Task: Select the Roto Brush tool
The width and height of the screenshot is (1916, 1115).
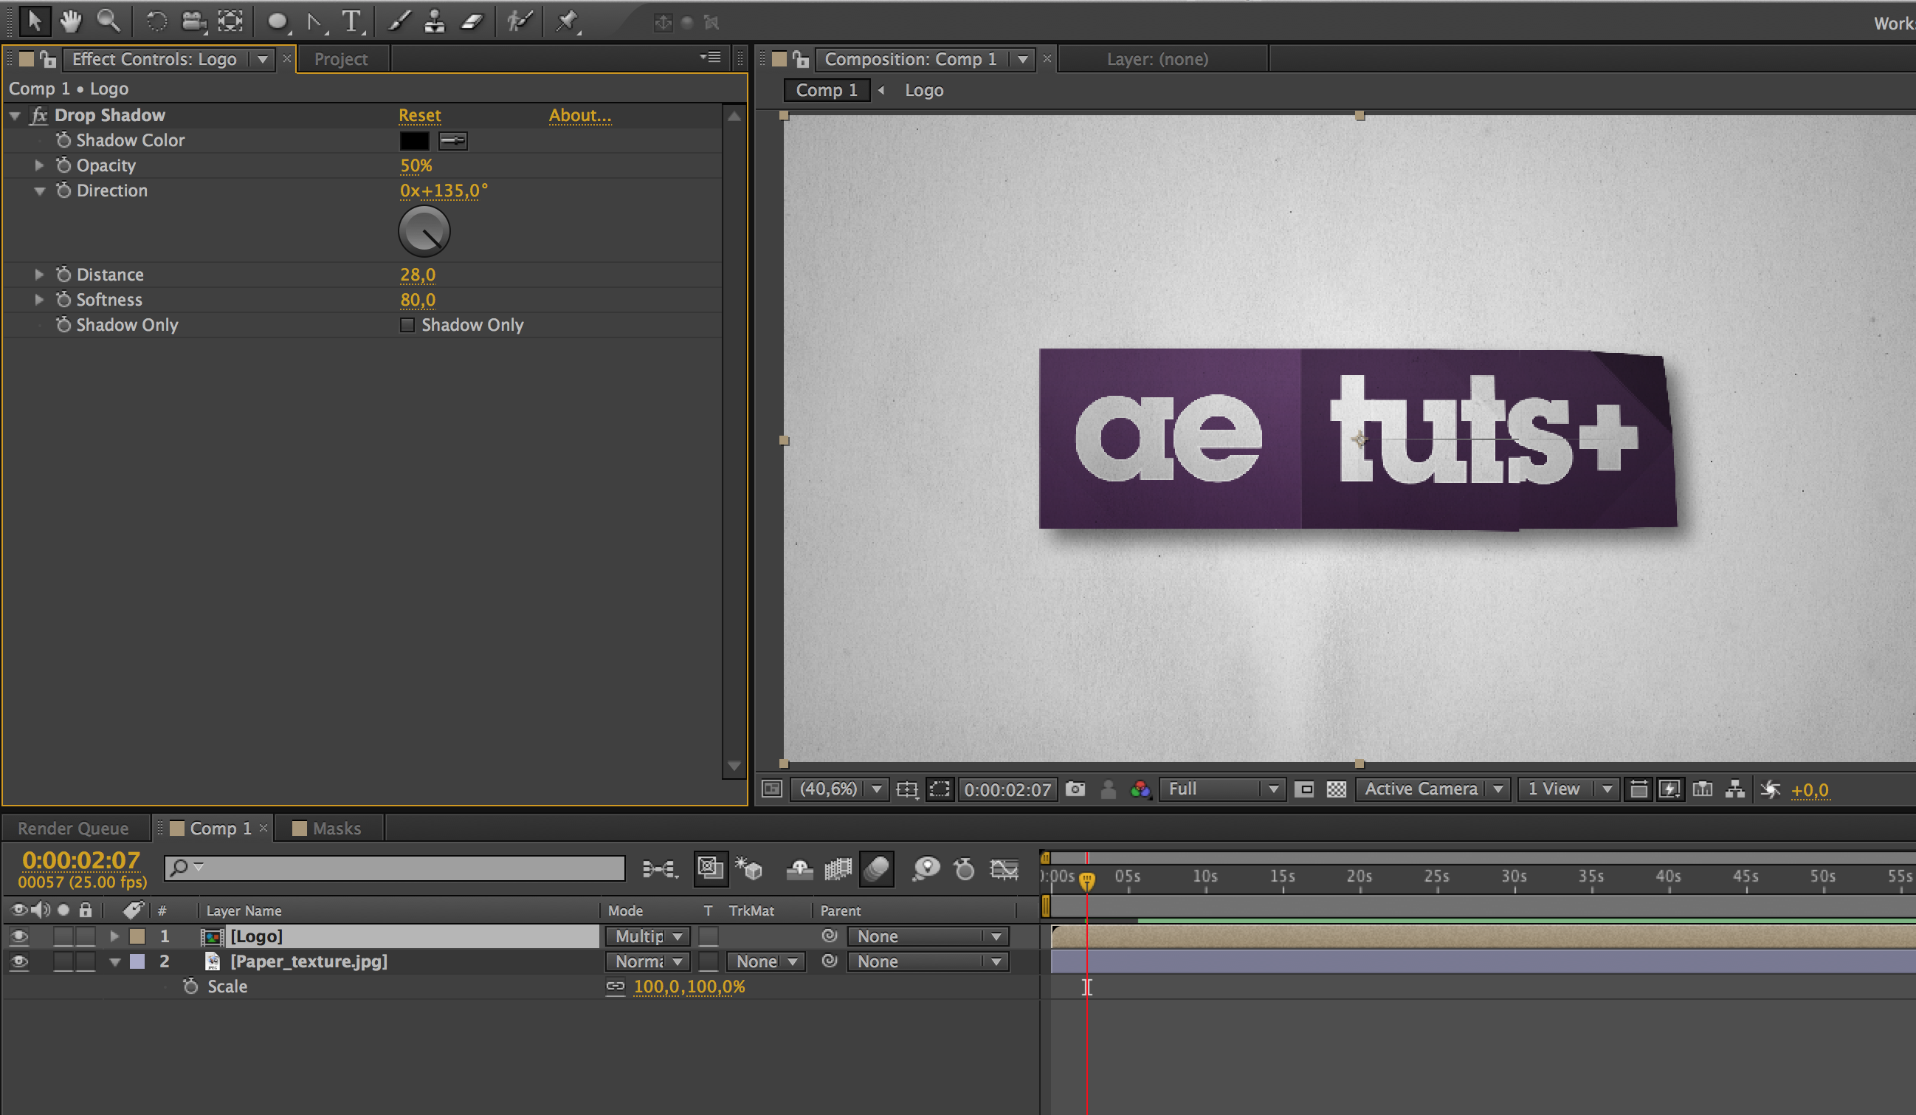Action: [520, 21]
